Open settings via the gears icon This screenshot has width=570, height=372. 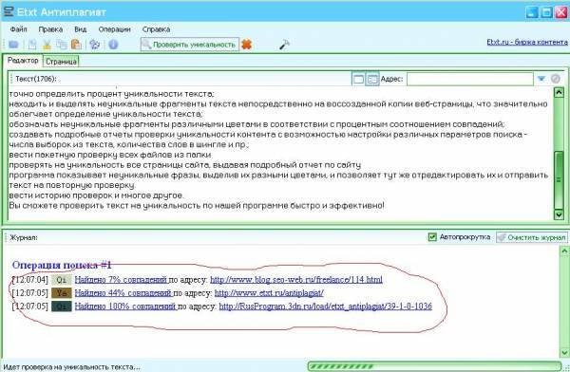pos(95,45)
